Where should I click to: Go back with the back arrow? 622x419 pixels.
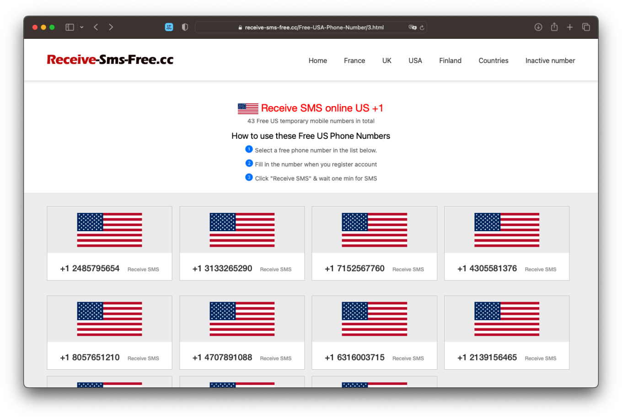tap(96, 27)
